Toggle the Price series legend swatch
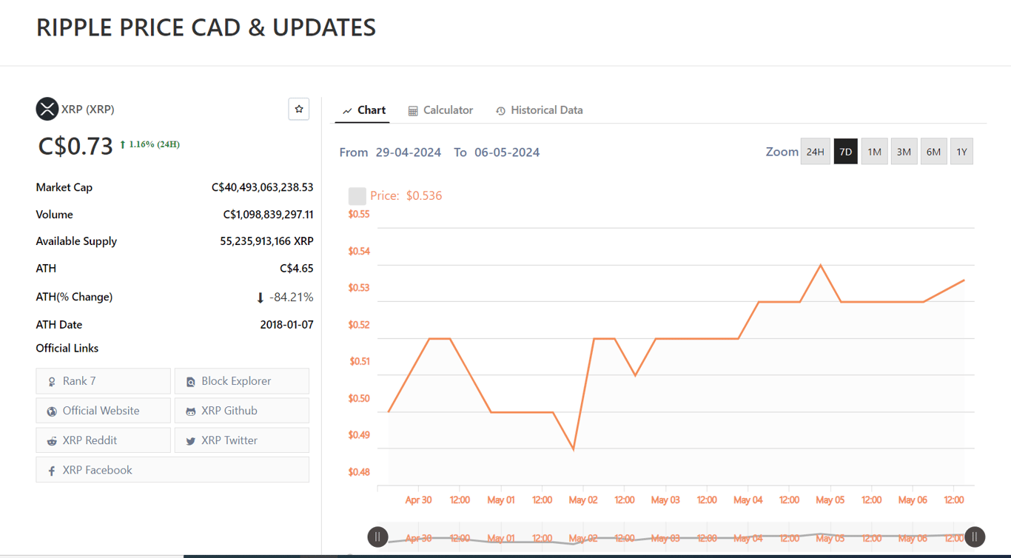The height and width of the screenshot is (558, 1011). (357, 196)
